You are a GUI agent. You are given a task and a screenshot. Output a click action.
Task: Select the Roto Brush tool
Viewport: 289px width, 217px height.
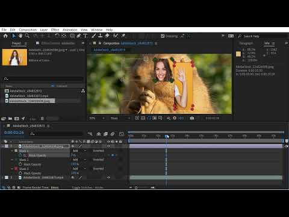(x=116, y=36)
